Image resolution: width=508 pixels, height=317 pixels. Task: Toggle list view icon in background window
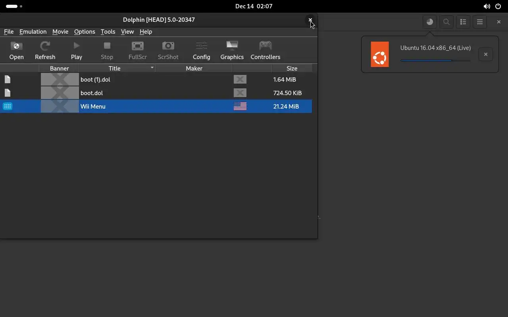click(x=463, y=22)
